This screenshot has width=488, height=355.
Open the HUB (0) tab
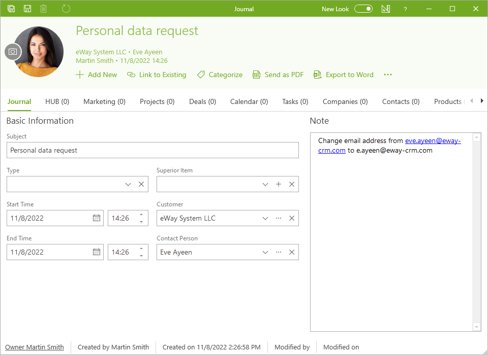[57, 101]
